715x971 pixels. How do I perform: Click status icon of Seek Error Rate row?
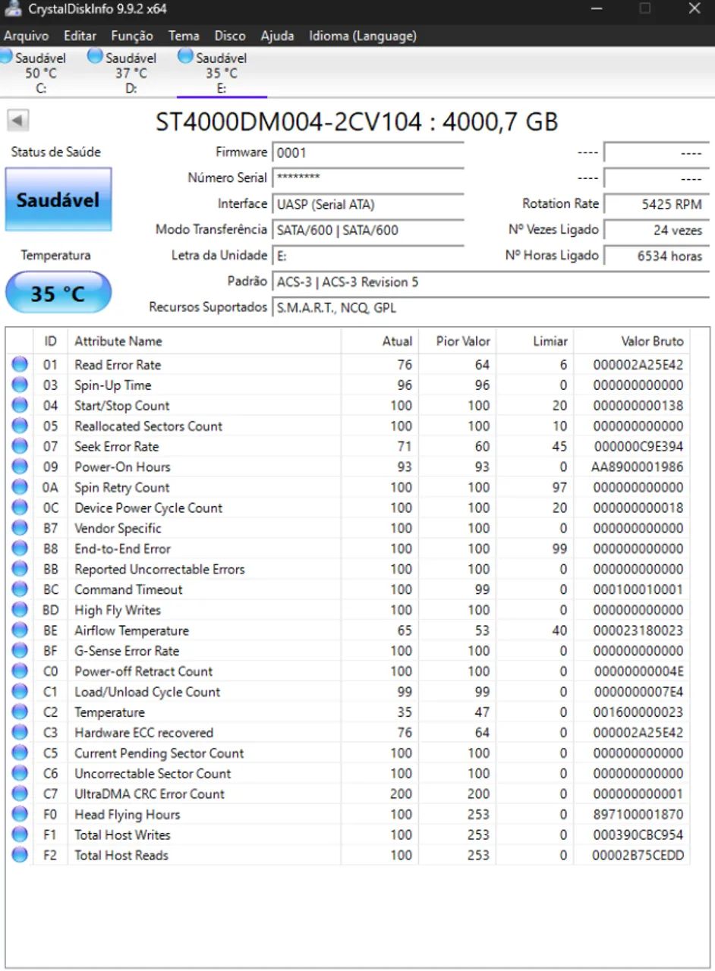tap(20, 447)
